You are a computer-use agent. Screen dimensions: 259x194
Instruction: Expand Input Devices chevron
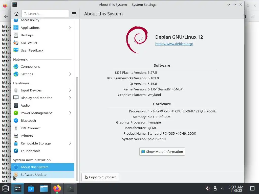(x=70, y=90)
